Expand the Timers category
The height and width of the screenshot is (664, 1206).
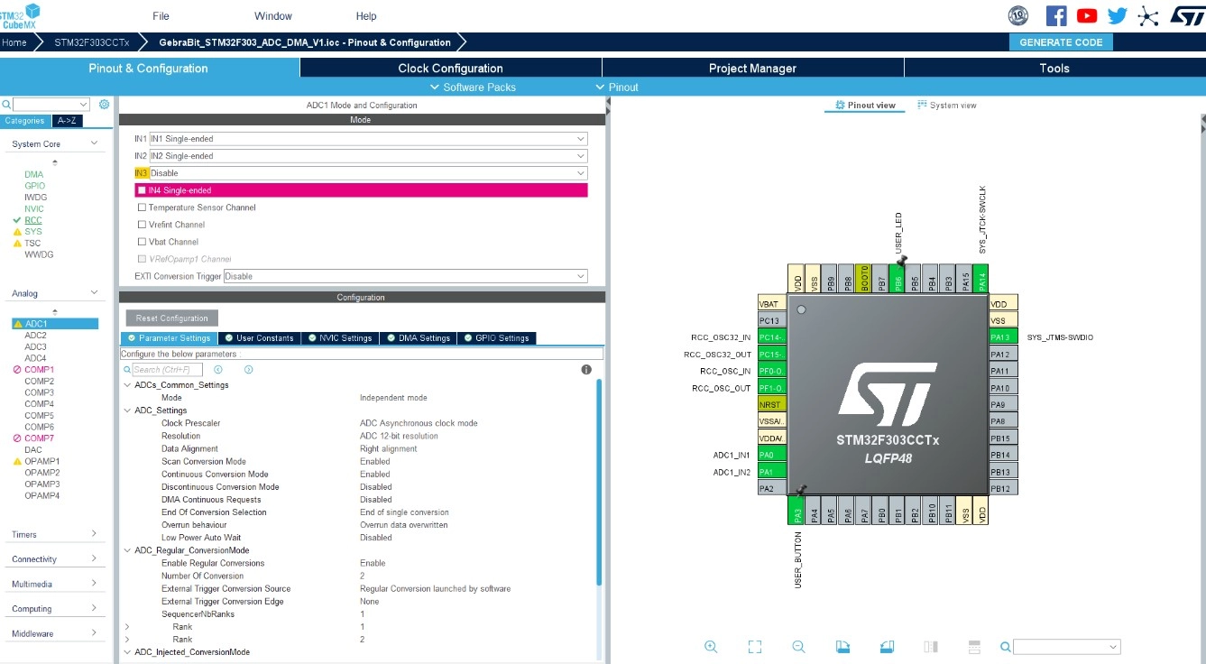click(94, 534)
